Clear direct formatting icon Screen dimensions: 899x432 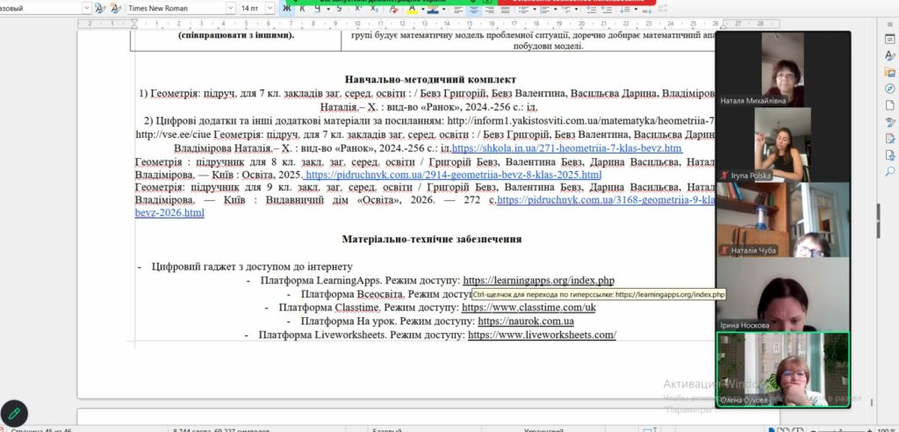392,9
